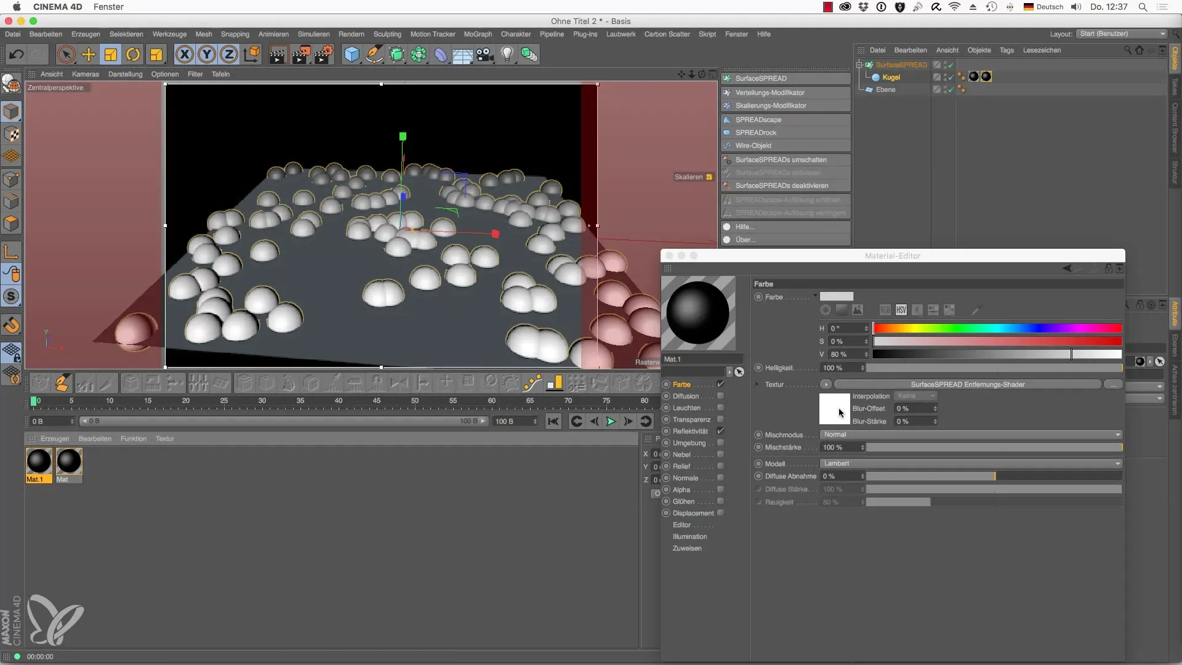This screenshot has height=665, width=1182.
Task: Open the MoGraph menu
Action: click(x=478, y=34)
